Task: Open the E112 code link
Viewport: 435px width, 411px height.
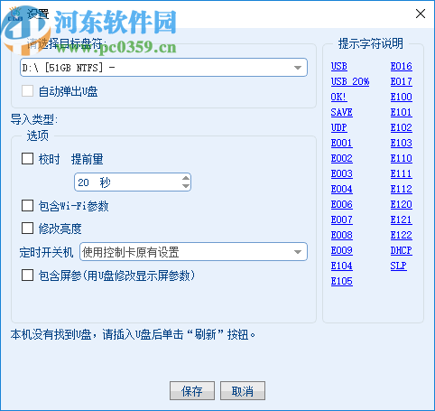Action: 402,189
